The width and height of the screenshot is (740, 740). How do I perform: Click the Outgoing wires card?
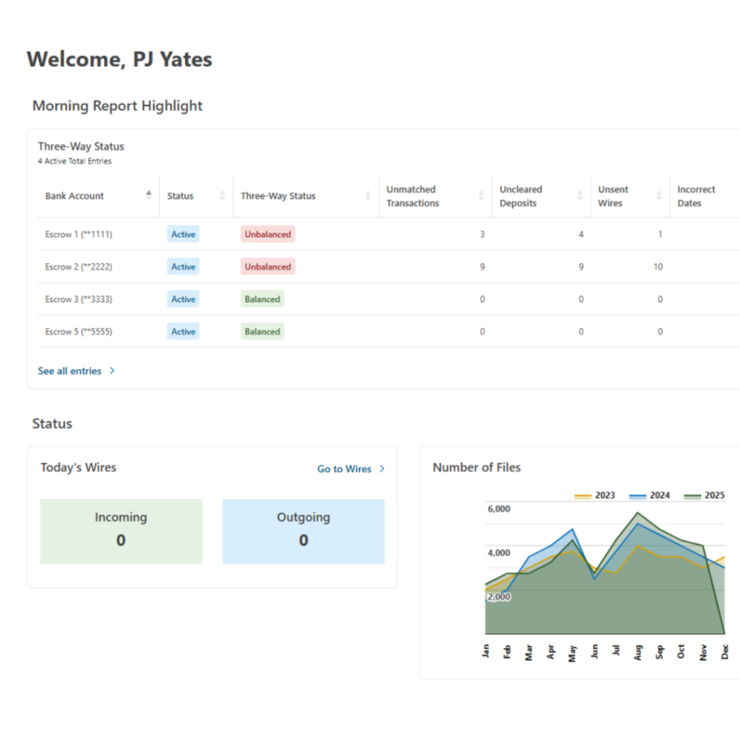[304, 530]
